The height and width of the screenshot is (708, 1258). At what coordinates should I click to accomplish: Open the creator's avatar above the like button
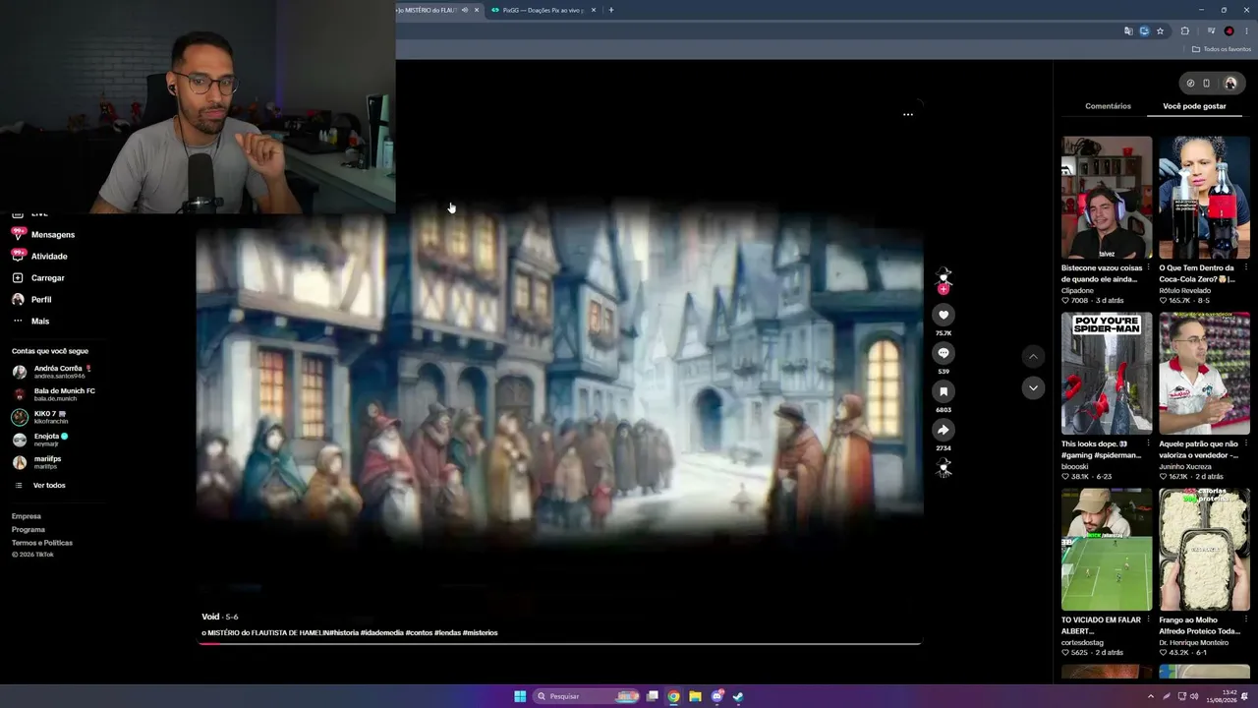[x=943, y=275]
